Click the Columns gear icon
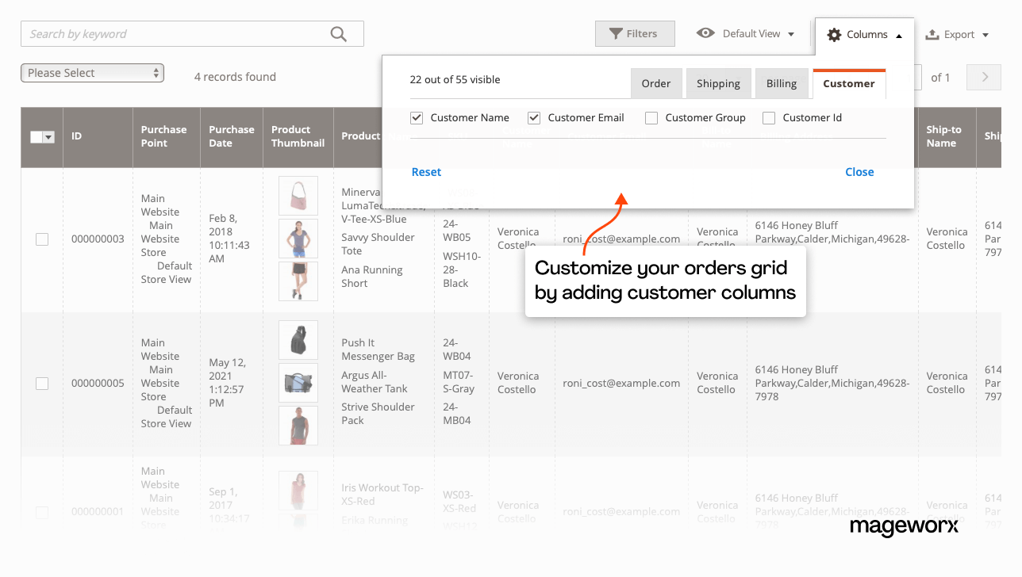This screenshot has height=577, width=1022. (834, 35)
